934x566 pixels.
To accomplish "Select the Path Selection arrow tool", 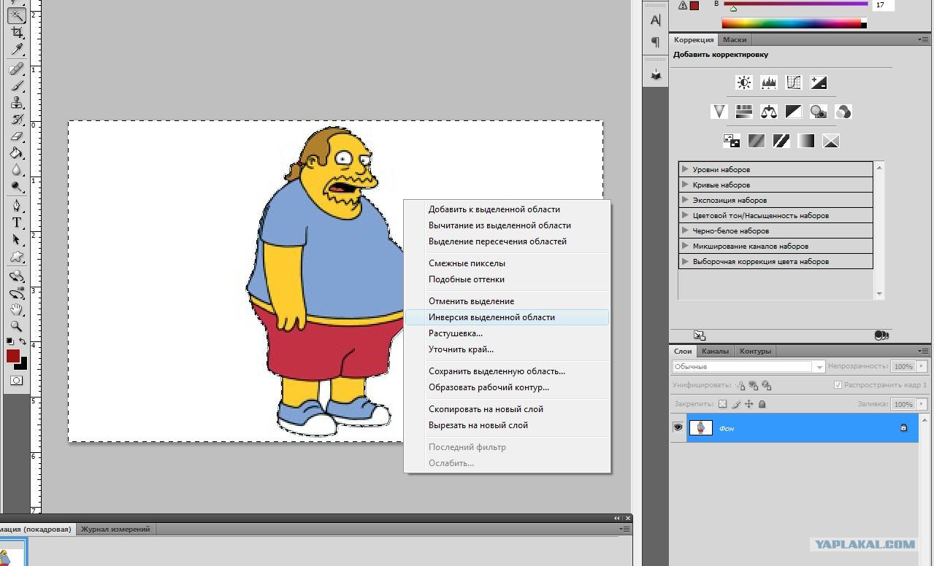I will (x=16, y=239).
